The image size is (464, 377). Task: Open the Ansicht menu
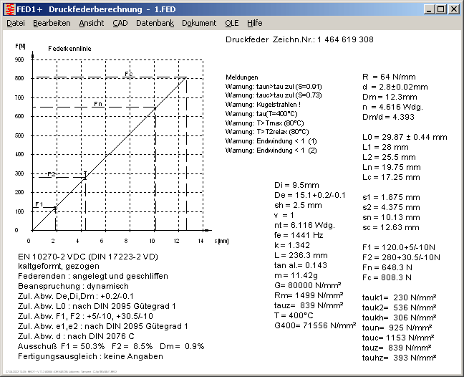[92, 23]
